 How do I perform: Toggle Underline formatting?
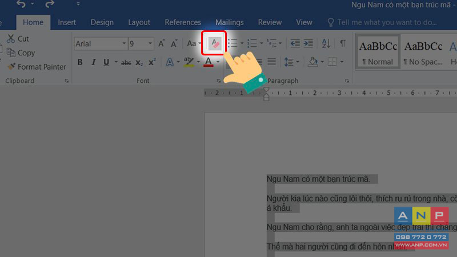(106, 62)
